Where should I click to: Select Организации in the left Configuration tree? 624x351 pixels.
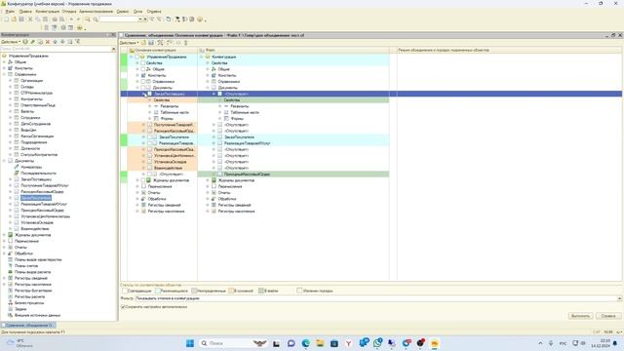[31, 80]
